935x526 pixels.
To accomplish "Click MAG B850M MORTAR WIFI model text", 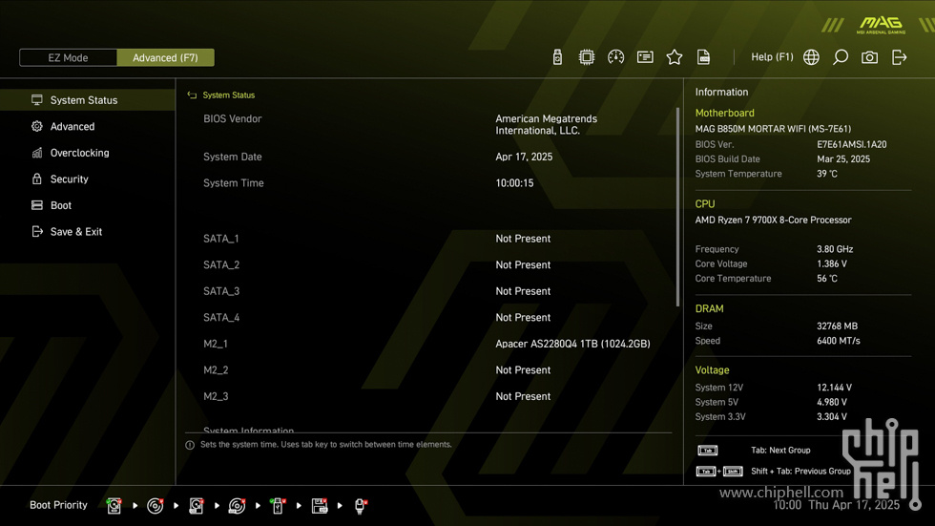I will click(x=773, y=129).
